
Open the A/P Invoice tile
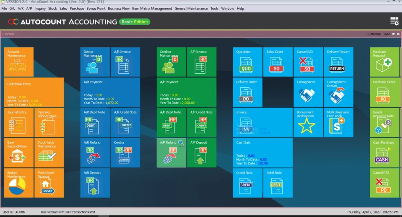pos(201,62)
